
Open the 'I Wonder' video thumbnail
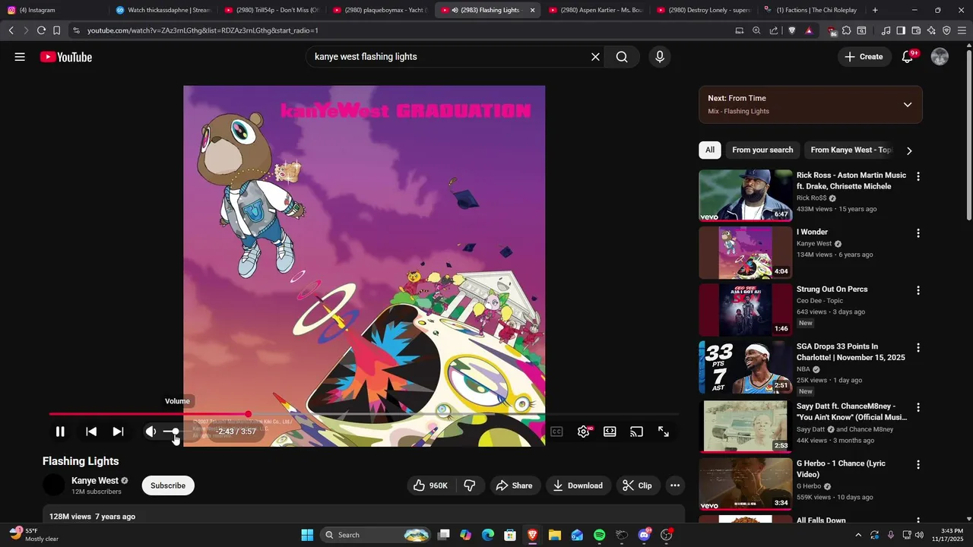(x=746, y=252)
